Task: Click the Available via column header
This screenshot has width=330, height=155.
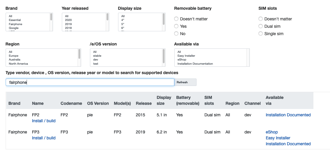Action: coord(274,100)
